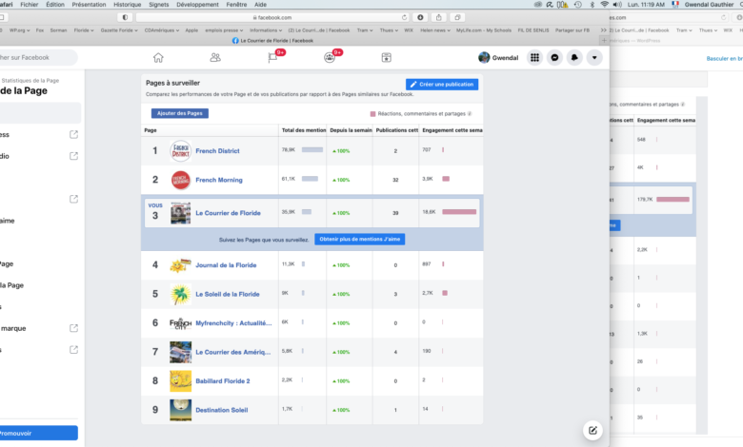
Task: Open the nine-dot Facebook menu grid
Action: [535, 58]
